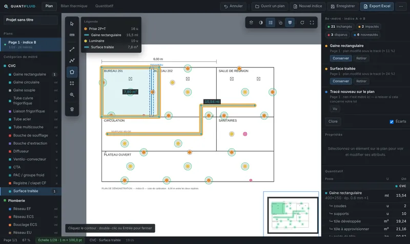Click the Annuler undo button
The width and height of the screenshot is (410, 244).
233,6
